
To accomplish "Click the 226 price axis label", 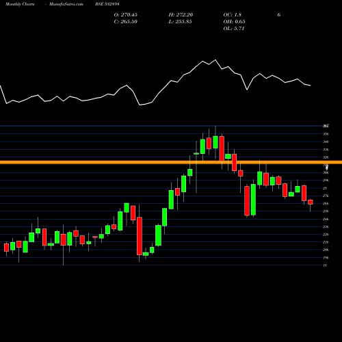I will tap(326, 235).
